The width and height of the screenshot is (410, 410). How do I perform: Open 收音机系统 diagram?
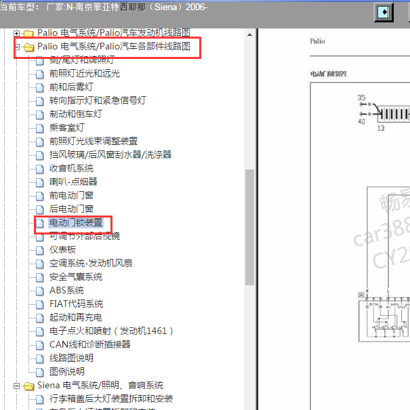[x=71, y=169]
